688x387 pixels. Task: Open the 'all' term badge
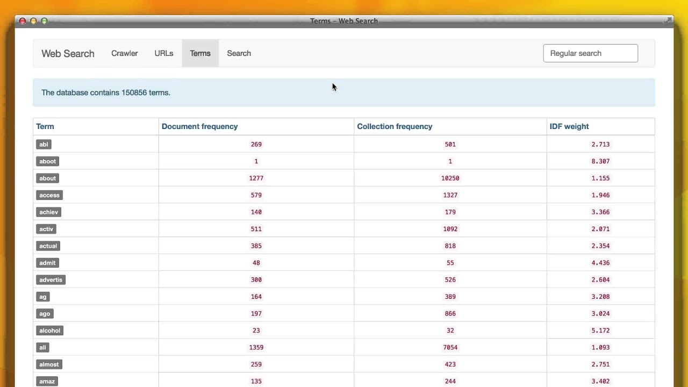point(42,347)
